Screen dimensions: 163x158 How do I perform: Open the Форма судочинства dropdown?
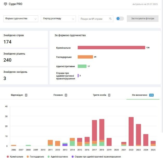click(x=21, y=19)
